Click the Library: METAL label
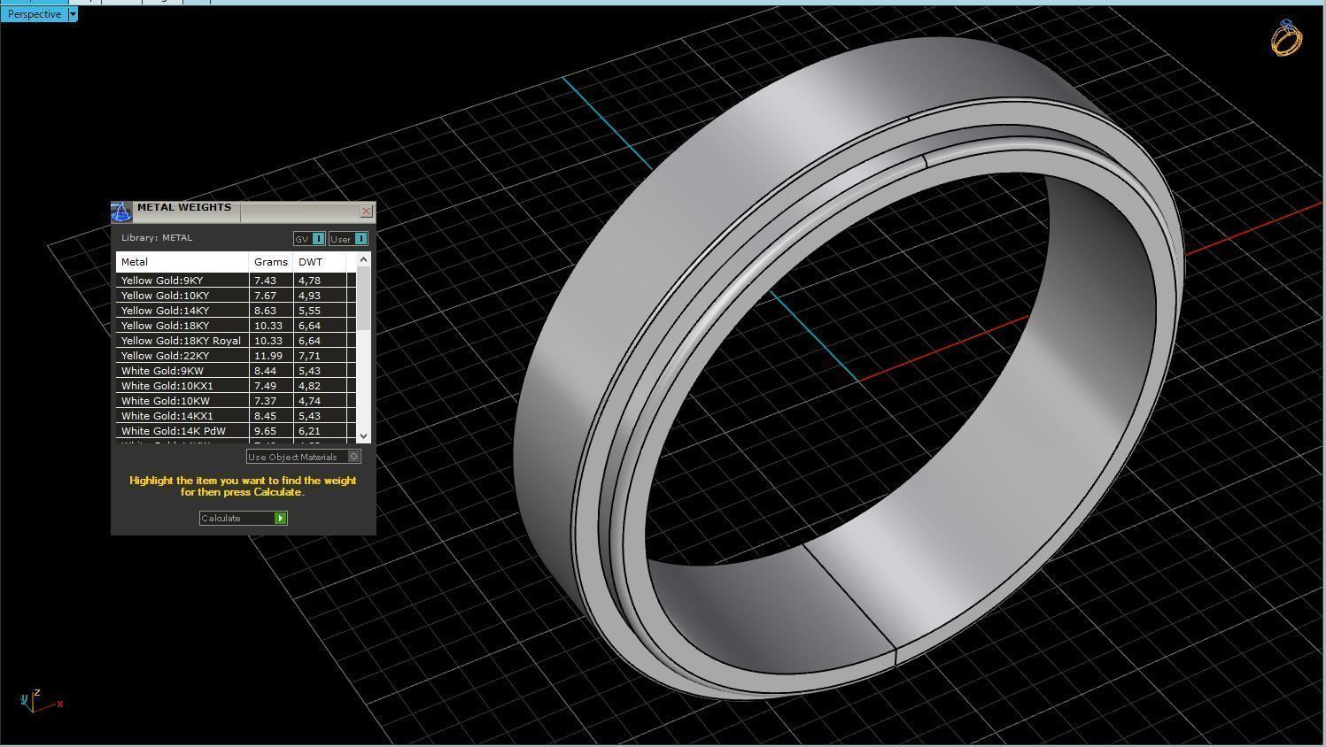The height and width of the screenshot is (747, 1326). click(157, 238)
